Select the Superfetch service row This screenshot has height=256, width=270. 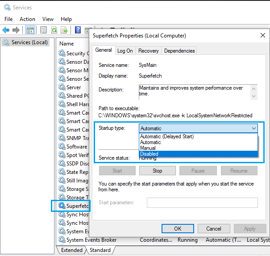[x=74, y=206]
